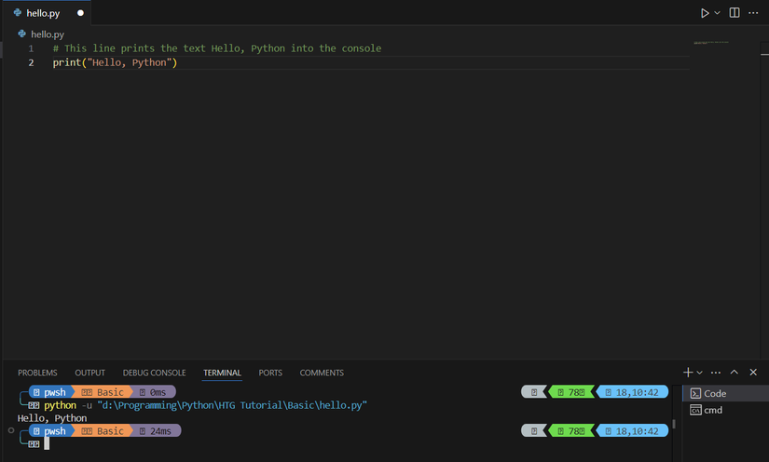Switch to the COMMENTS panel tab

(322, 373)
